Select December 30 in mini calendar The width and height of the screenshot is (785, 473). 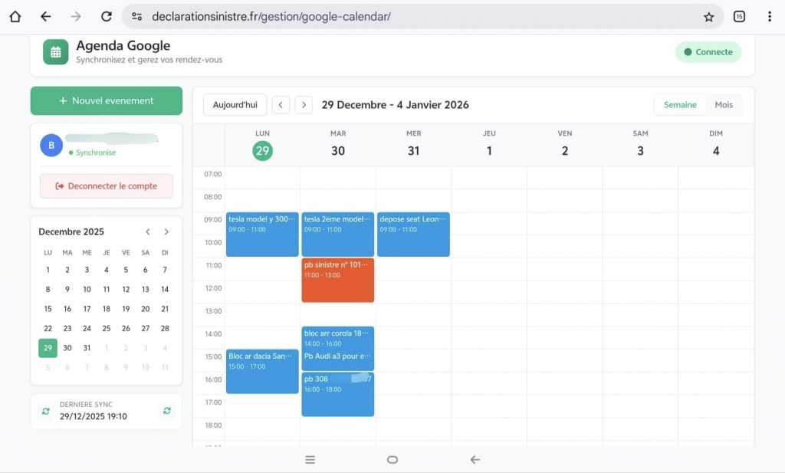tap(67, 348)
